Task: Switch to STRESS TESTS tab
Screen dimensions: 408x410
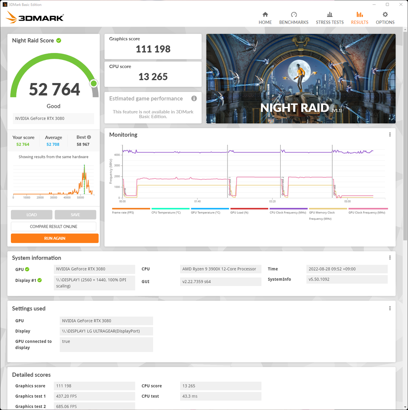Action: 329,18
